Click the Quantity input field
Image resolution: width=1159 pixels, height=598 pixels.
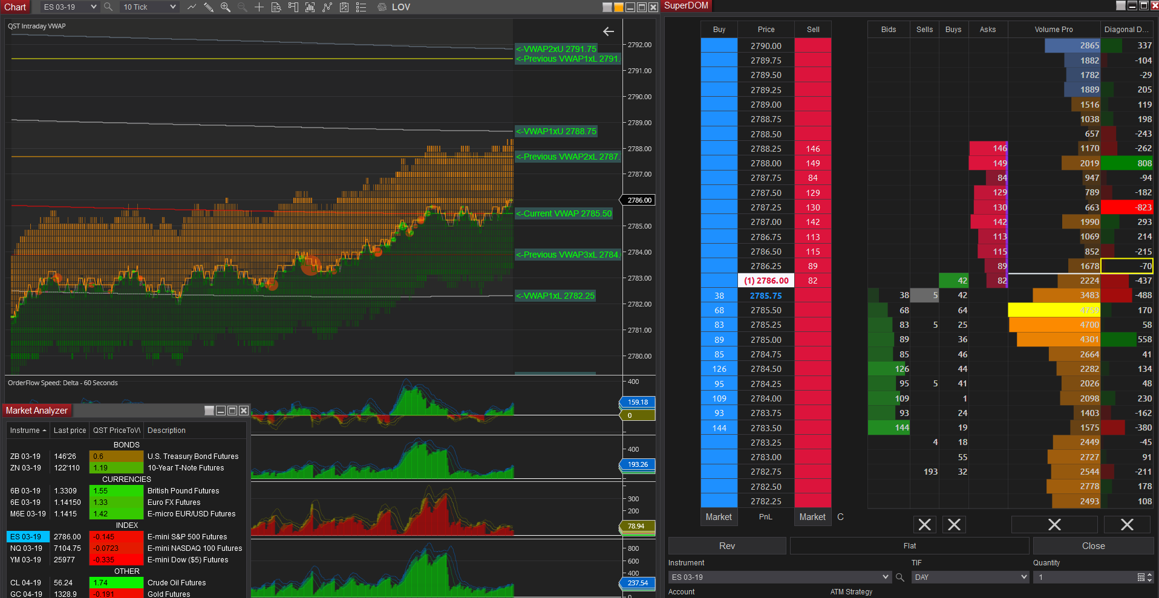click(x=1085, y=577)
